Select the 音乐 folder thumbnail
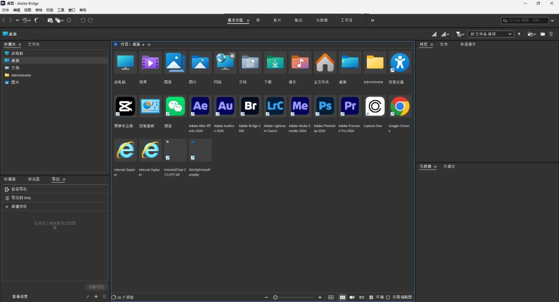 tap(300, 63)
